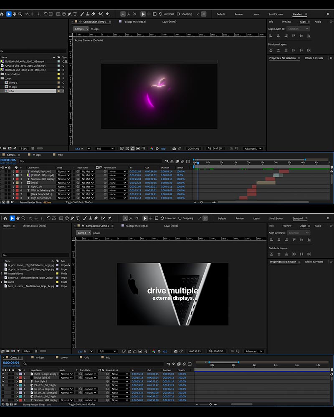Choose the Zoom tool in the lower window toolbar

click(x=24, y=218)
